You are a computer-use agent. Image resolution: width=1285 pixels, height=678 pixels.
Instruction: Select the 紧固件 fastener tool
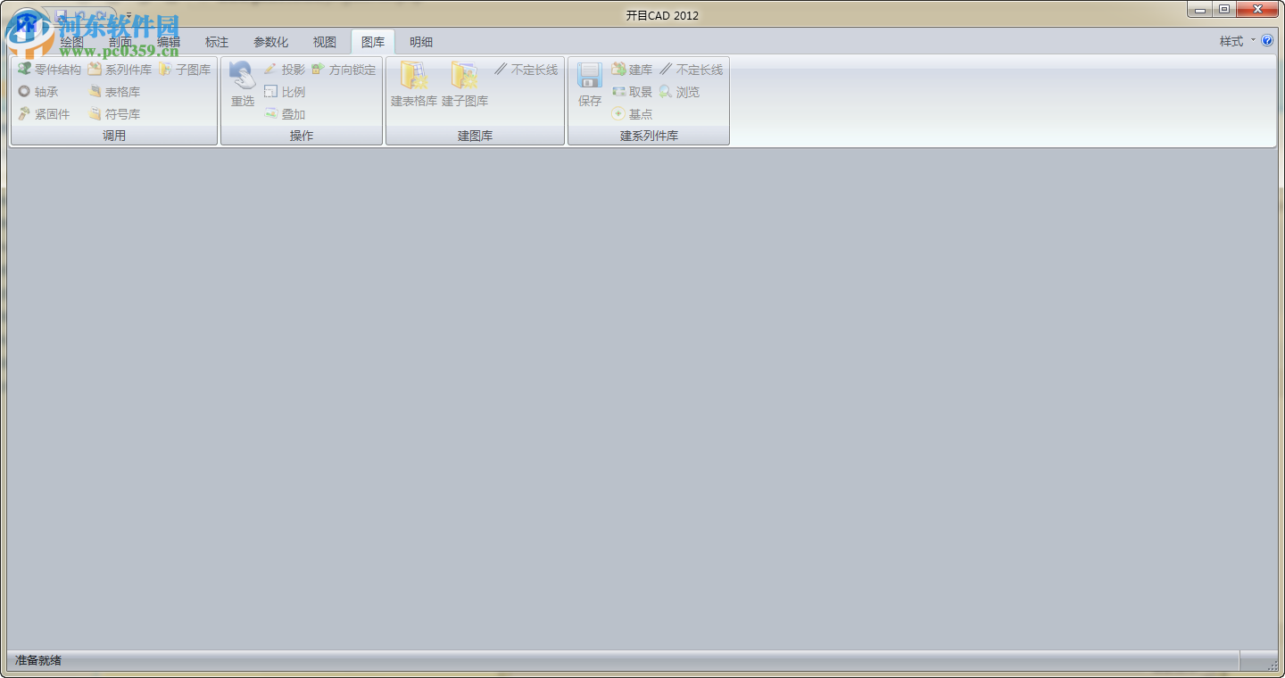(44, 114)
